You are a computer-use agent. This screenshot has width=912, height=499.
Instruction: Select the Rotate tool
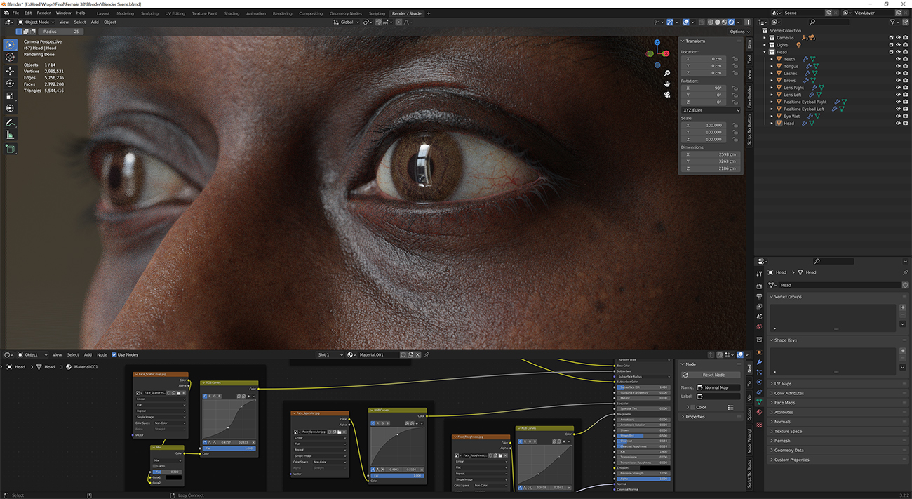point(9,82)
